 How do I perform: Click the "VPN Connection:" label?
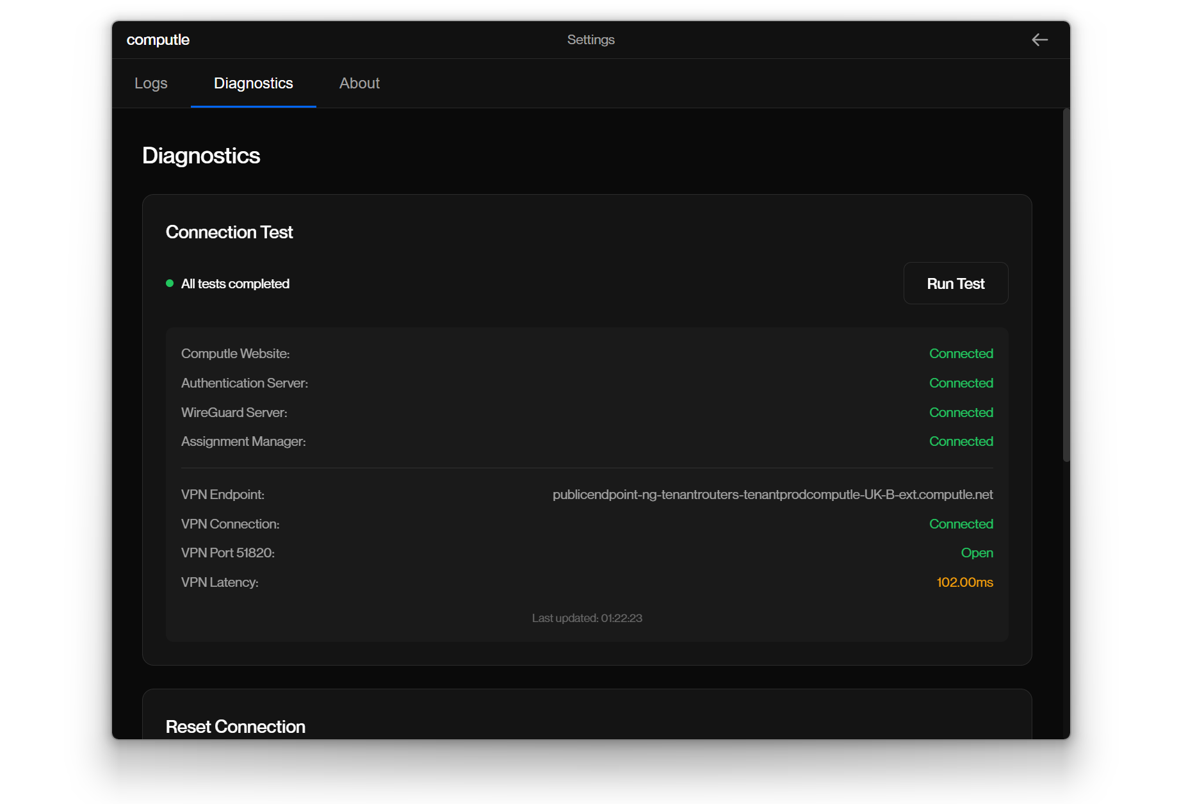(x=231, y=524)
